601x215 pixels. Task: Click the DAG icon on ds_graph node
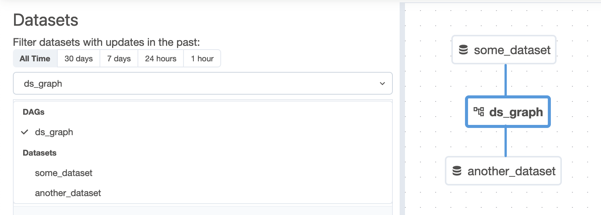(479, 112)
